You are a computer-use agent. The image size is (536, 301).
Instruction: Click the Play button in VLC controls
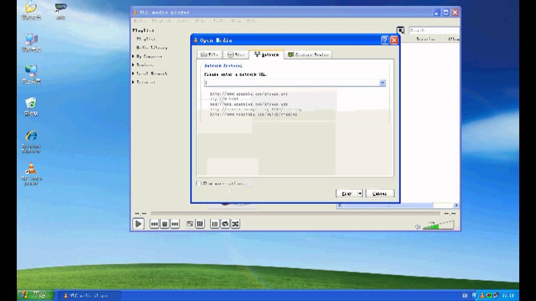[x=138, y=224]
